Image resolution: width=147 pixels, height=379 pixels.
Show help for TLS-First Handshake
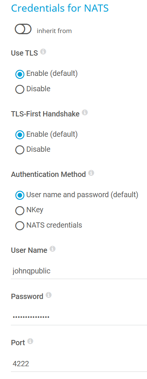pos(85,112)
